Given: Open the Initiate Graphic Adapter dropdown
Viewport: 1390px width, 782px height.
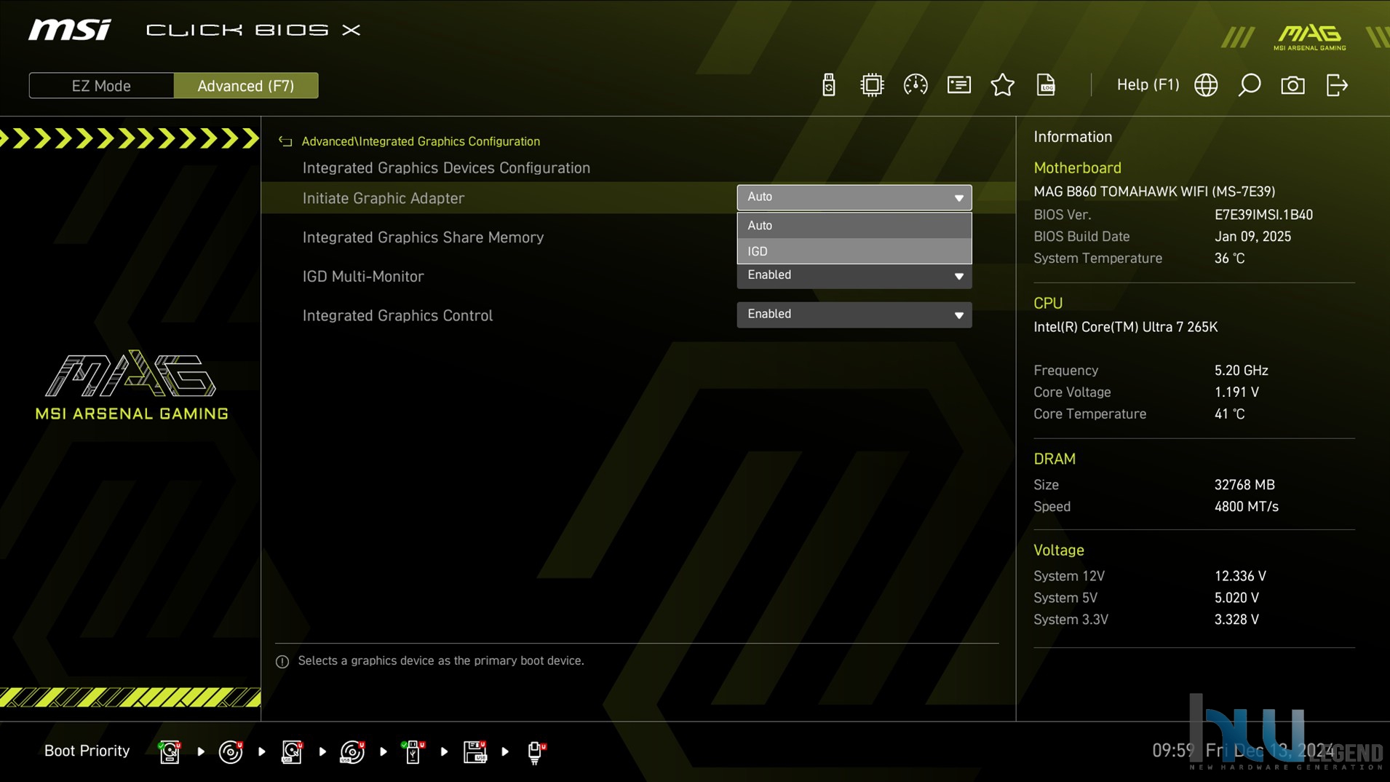Looking at the screenshot, I should pyautogui.click(x=854, y=197).
